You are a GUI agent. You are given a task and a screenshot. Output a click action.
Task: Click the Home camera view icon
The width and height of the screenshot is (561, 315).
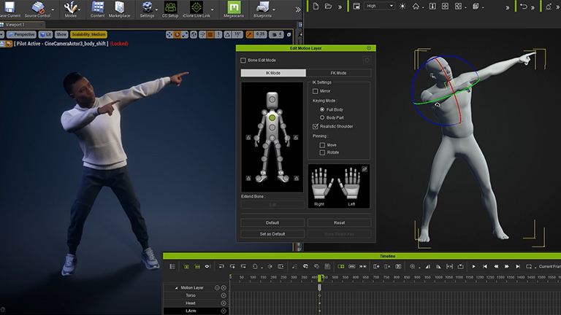point(416,6)
